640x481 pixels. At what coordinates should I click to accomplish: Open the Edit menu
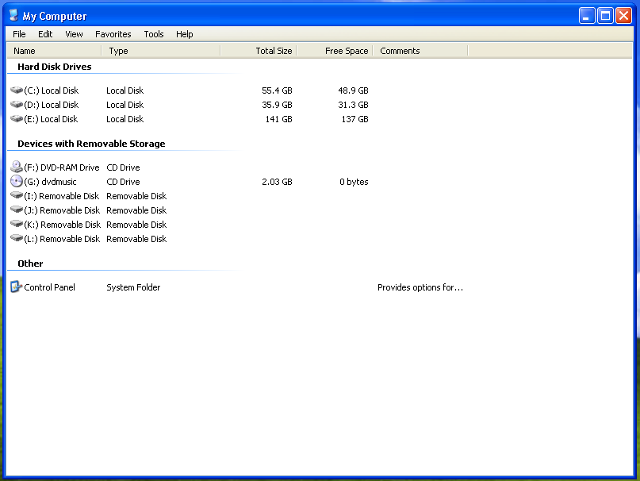click(x=45, y=34)
